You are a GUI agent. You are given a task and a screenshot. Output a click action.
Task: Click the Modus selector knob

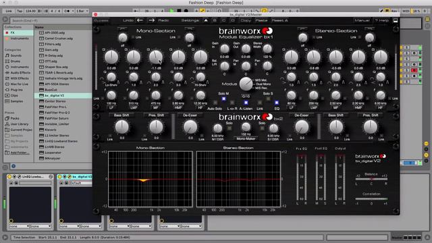point(246,84)
